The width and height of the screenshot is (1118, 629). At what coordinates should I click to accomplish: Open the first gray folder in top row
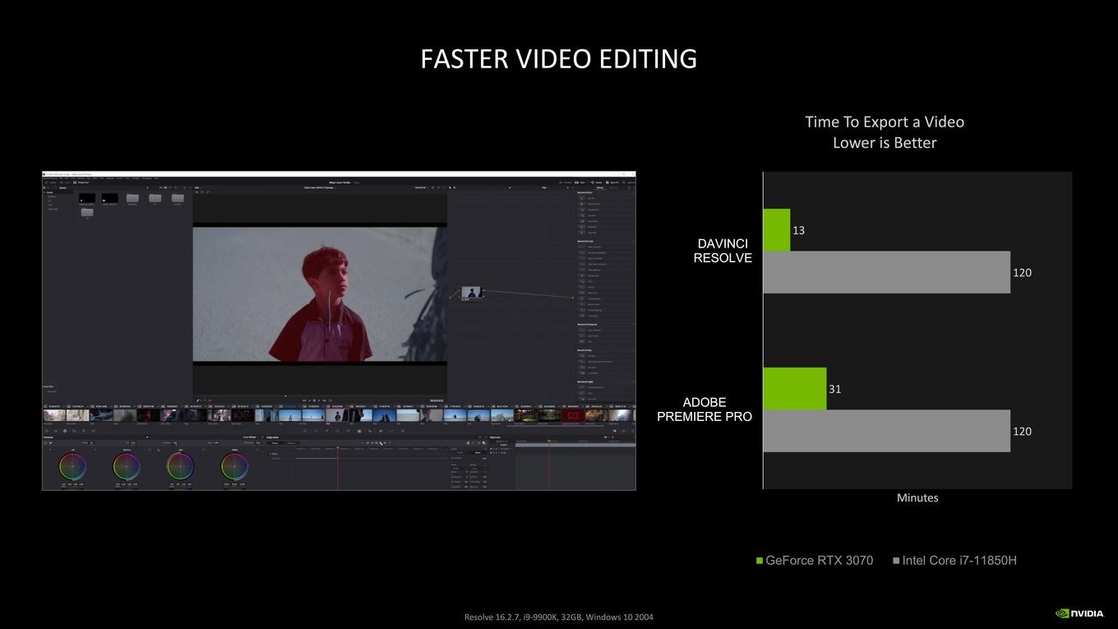coord(132,198)
